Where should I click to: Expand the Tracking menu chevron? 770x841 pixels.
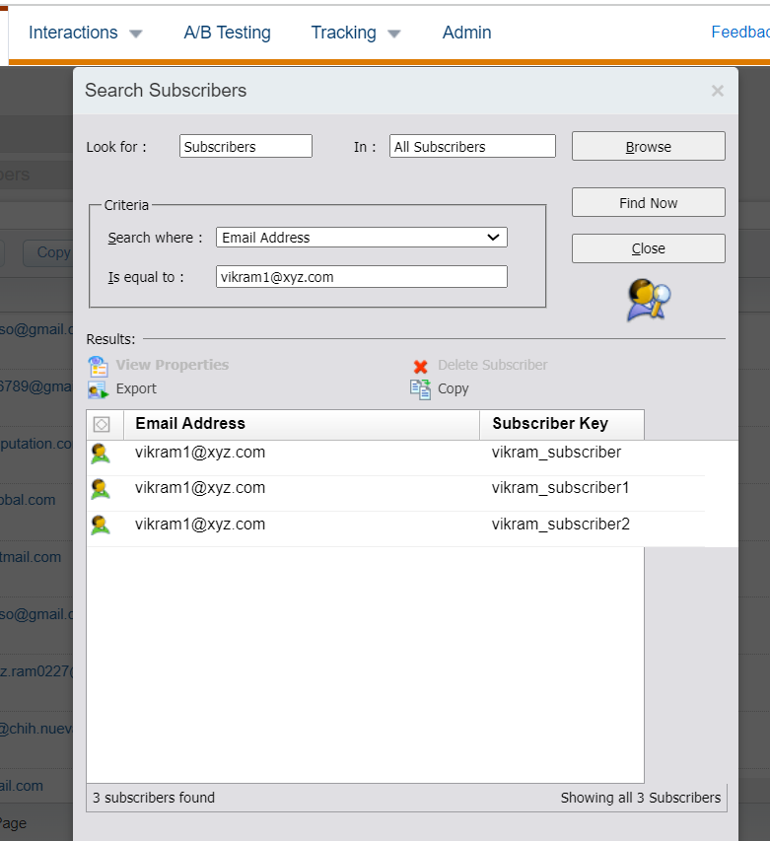pos(395,33)
